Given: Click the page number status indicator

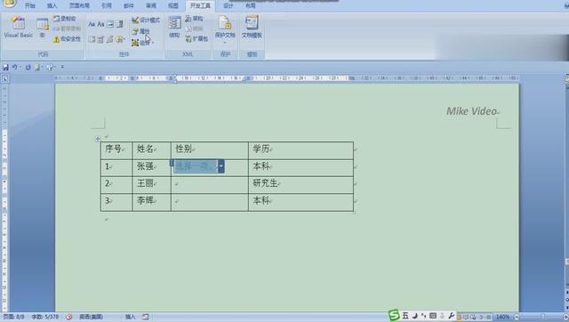Looking at the screenshot, I should (14, 317).
